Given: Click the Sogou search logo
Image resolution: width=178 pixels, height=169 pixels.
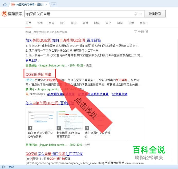Looking at the screenshot, I should coord(12,14).
